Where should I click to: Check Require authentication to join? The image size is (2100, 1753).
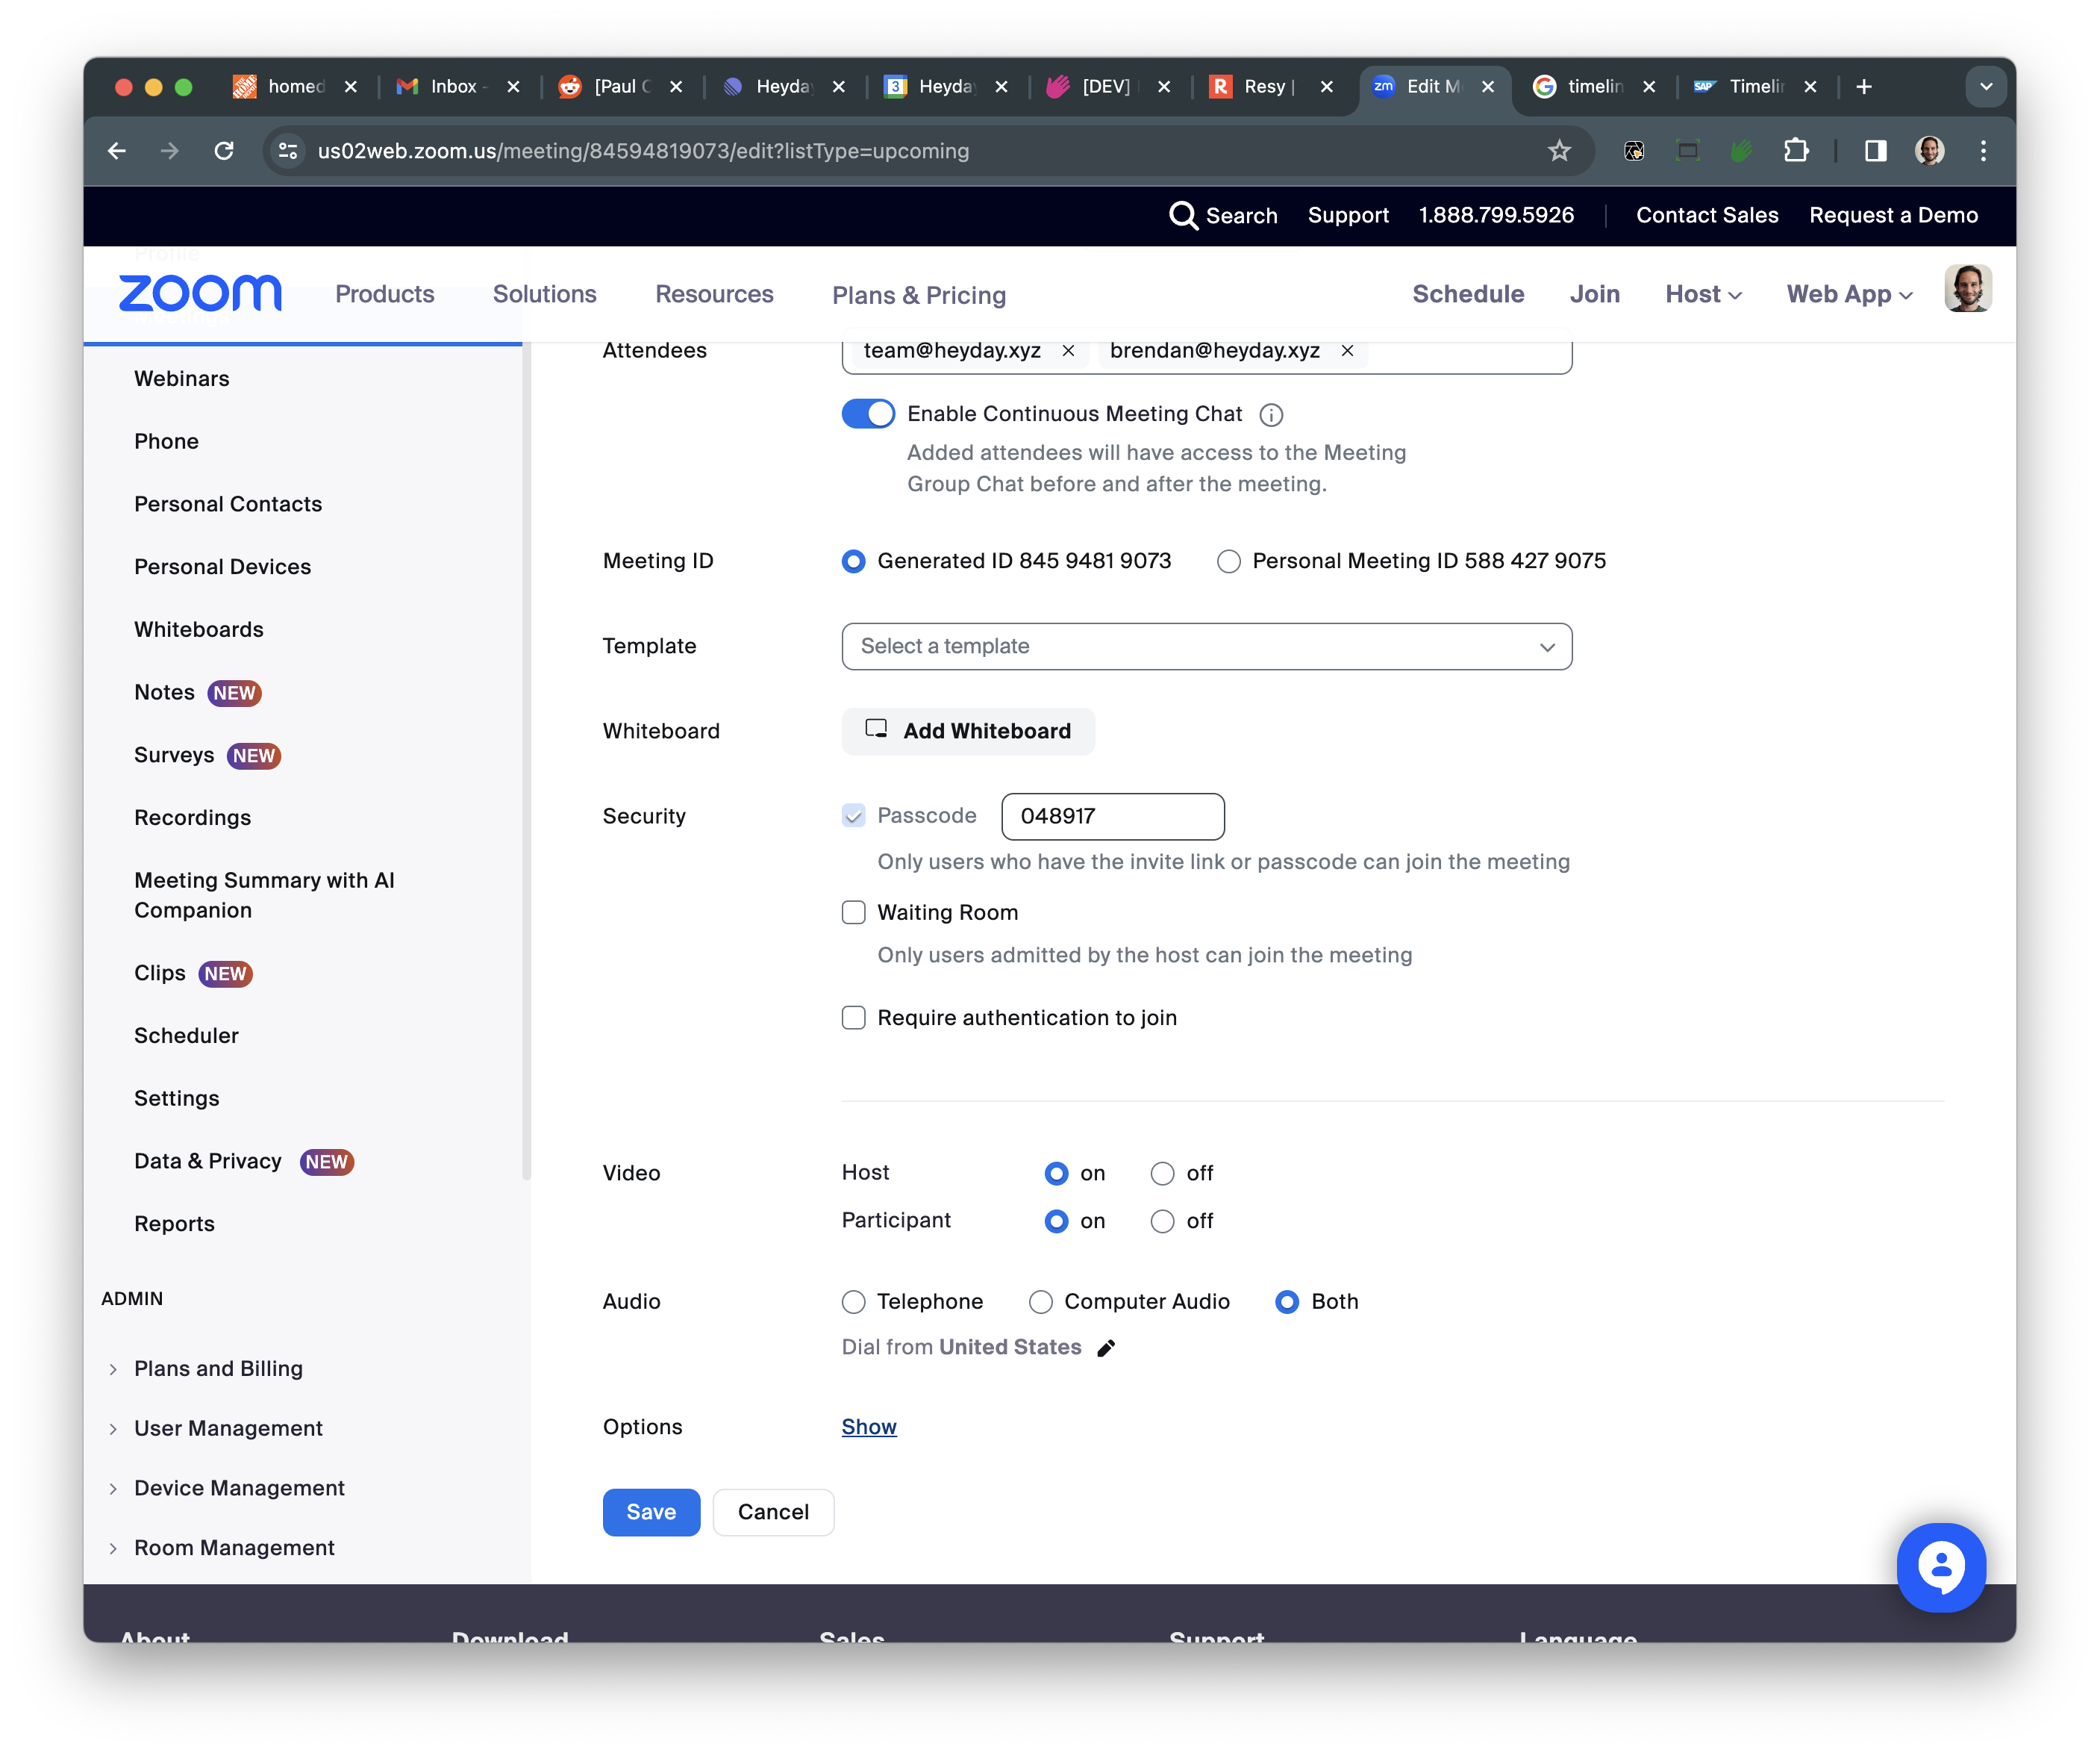(853, 1018)
